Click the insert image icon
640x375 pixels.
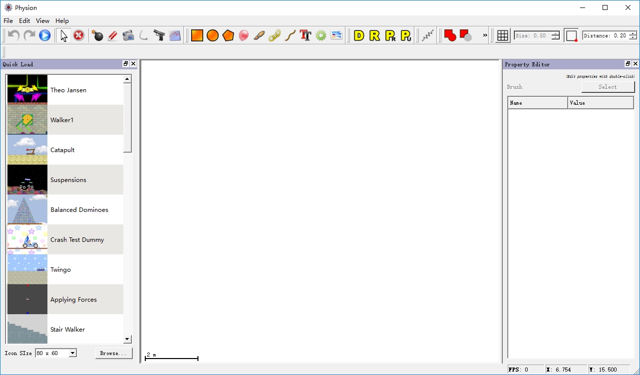coord(336,35)
